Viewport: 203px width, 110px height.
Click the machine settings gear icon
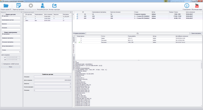(31, 6)
